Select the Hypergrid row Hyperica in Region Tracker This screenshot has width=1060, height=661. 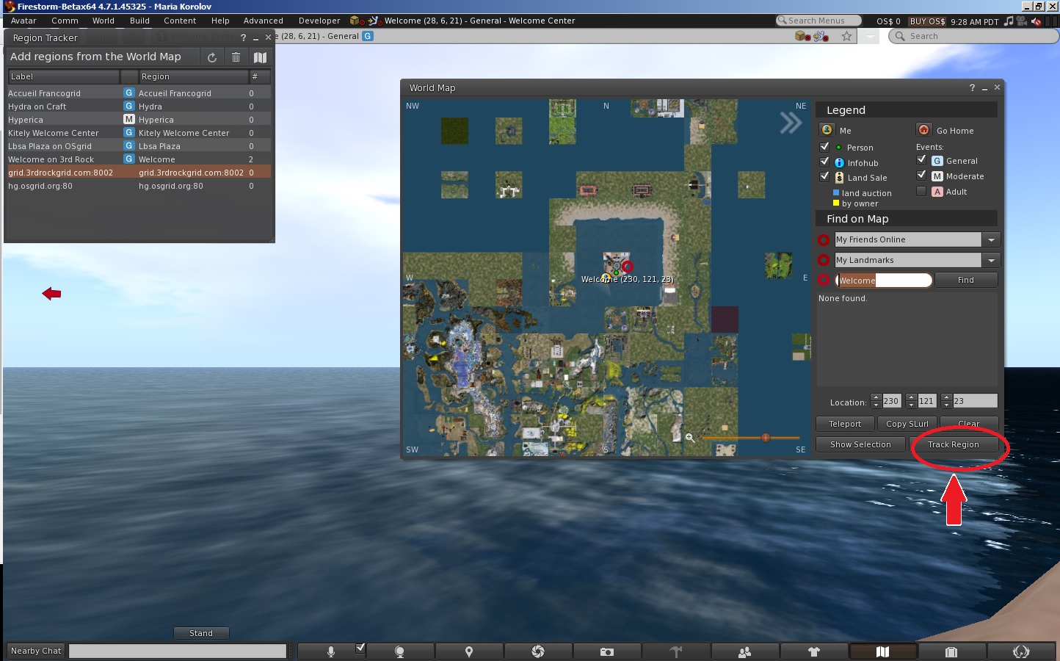(x=139, y=120)
